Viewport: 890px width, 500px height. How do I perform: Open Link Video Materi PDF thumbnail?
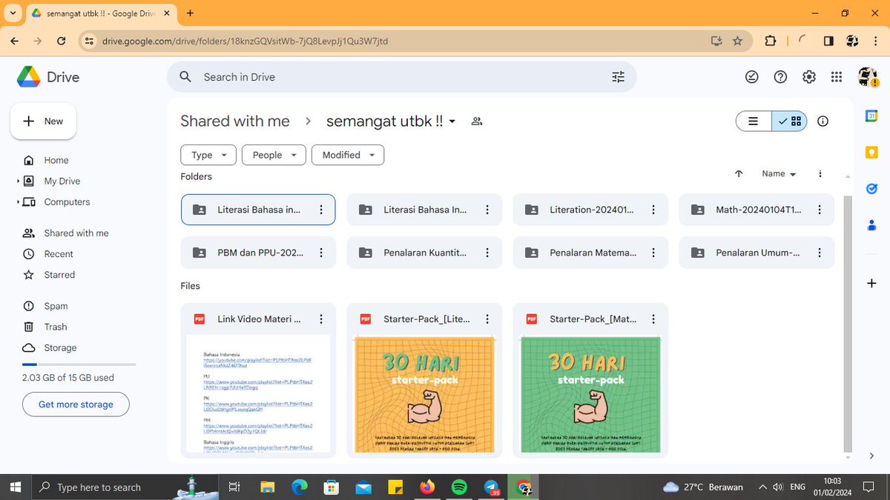[258, 393]
